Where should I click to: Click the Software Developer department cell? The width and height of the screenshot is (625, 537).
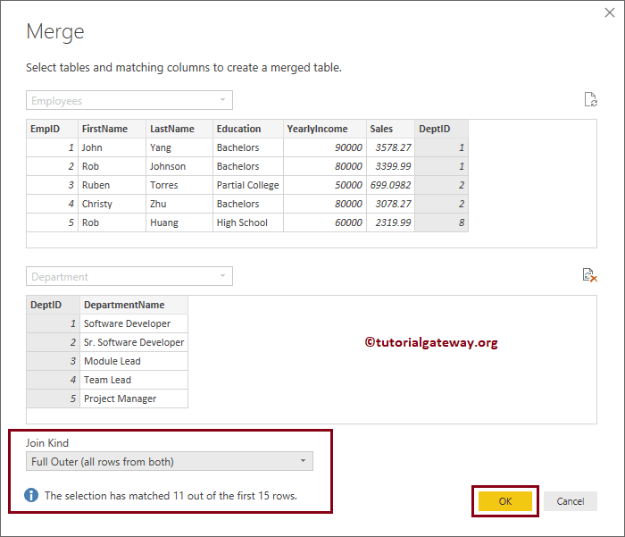point(134,323)
